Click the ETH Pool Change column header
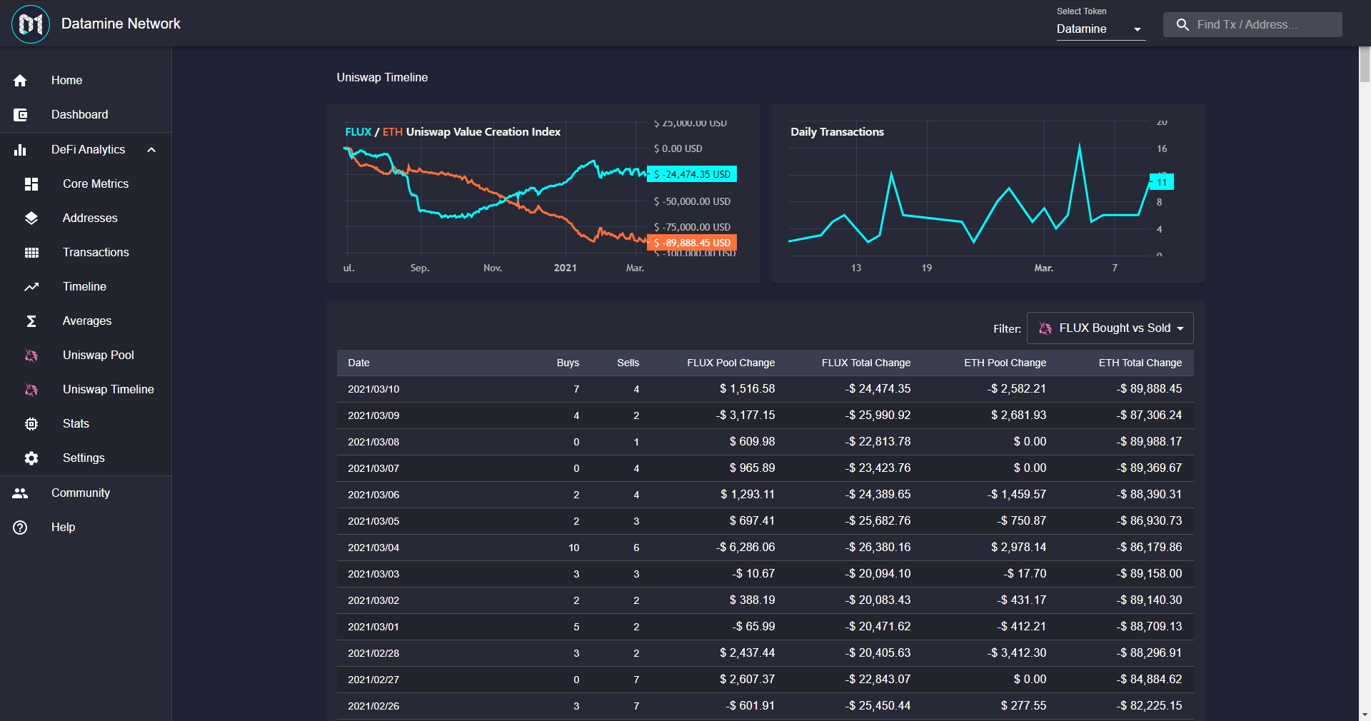 [x=1005, y=363]
